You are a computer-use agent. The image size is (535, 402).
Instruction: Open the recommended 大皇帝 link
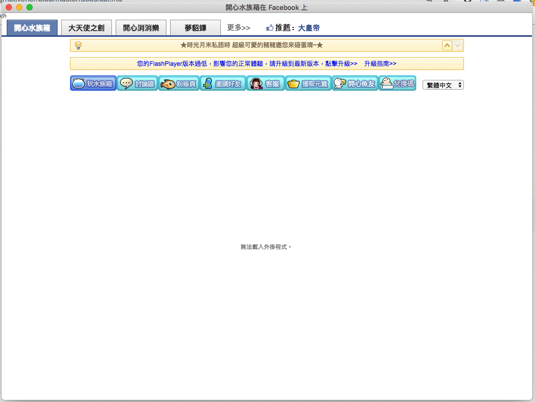(308, 28)
